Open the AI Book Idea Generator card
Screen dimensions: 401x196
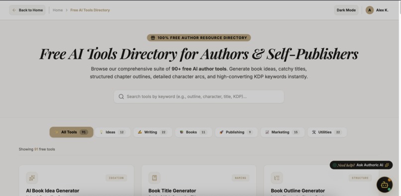coord(76,181)
